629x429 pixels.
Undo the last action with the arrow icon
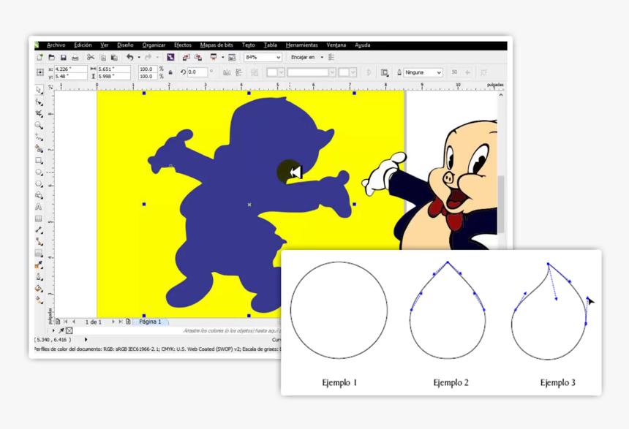pyautogui.click(x=130, y=57)
